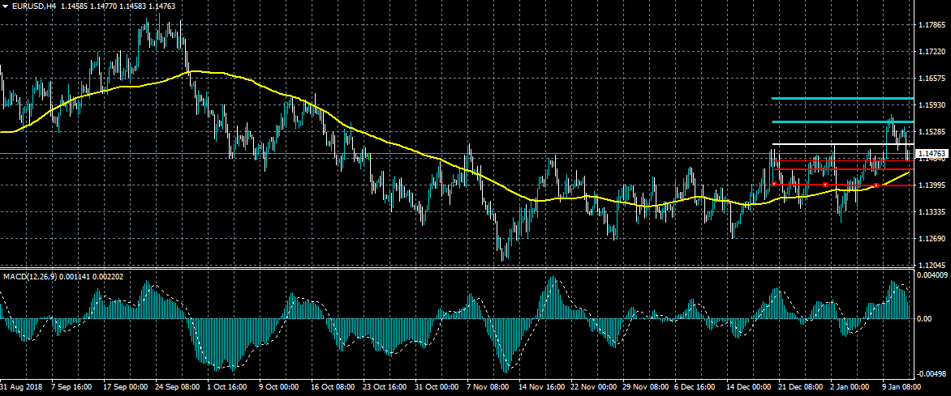
Task: Click the current price tag 1.14763
Action: (931, 153)
